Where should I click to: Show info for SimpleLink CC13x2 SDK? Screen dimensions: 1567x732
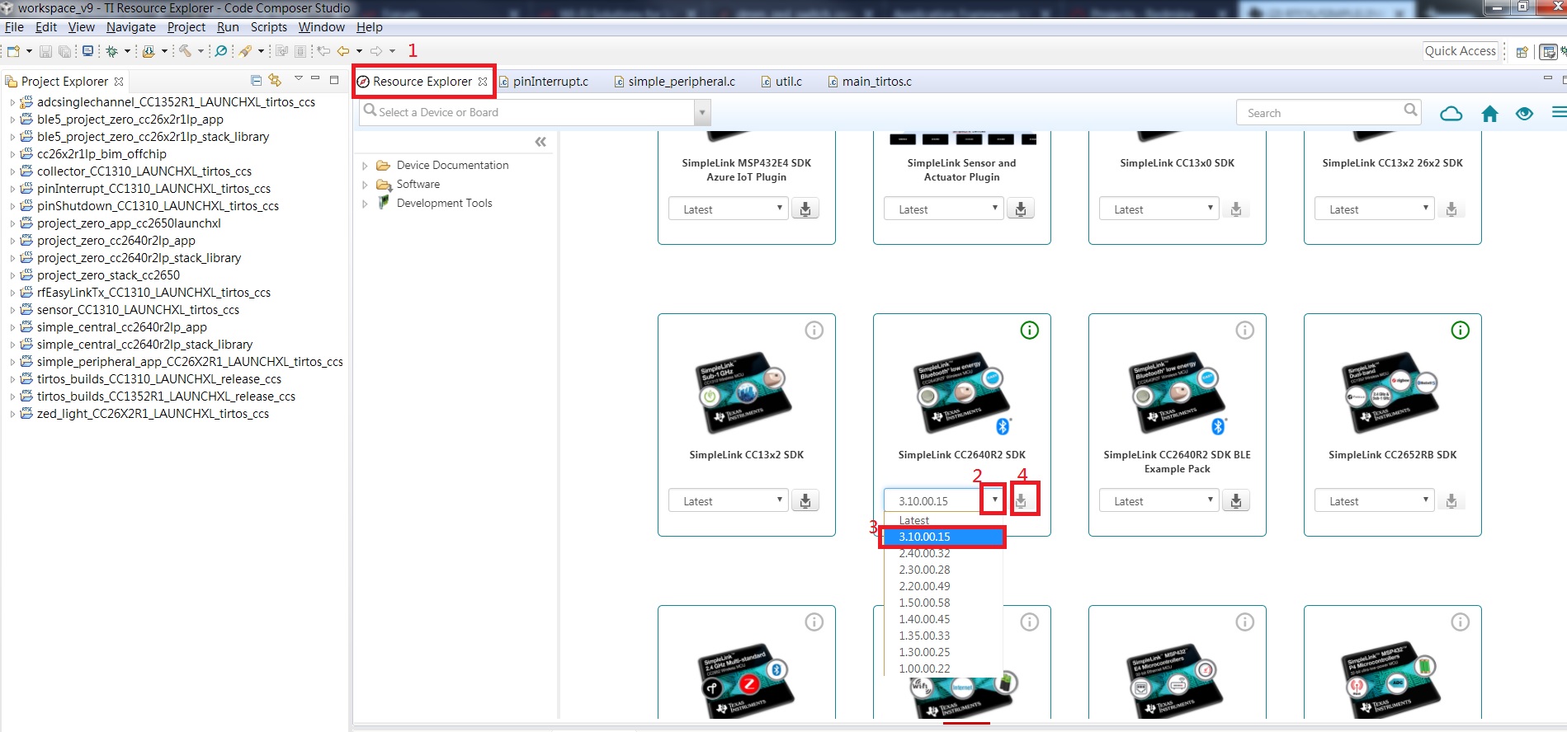coord(814,331)
